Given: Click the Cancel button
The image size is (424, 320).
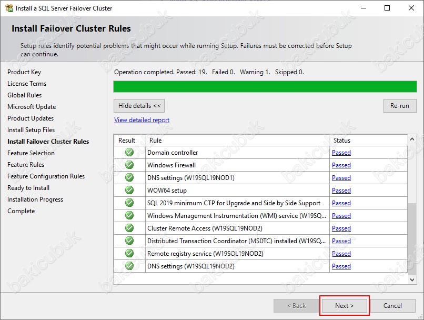Looking at the screenshot, I should (392, 306).
